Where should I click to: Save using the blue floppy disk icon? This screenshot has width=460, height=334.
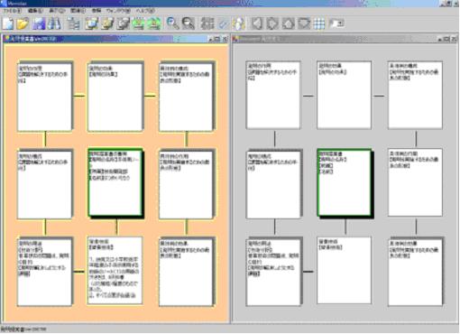coord(39,23)
